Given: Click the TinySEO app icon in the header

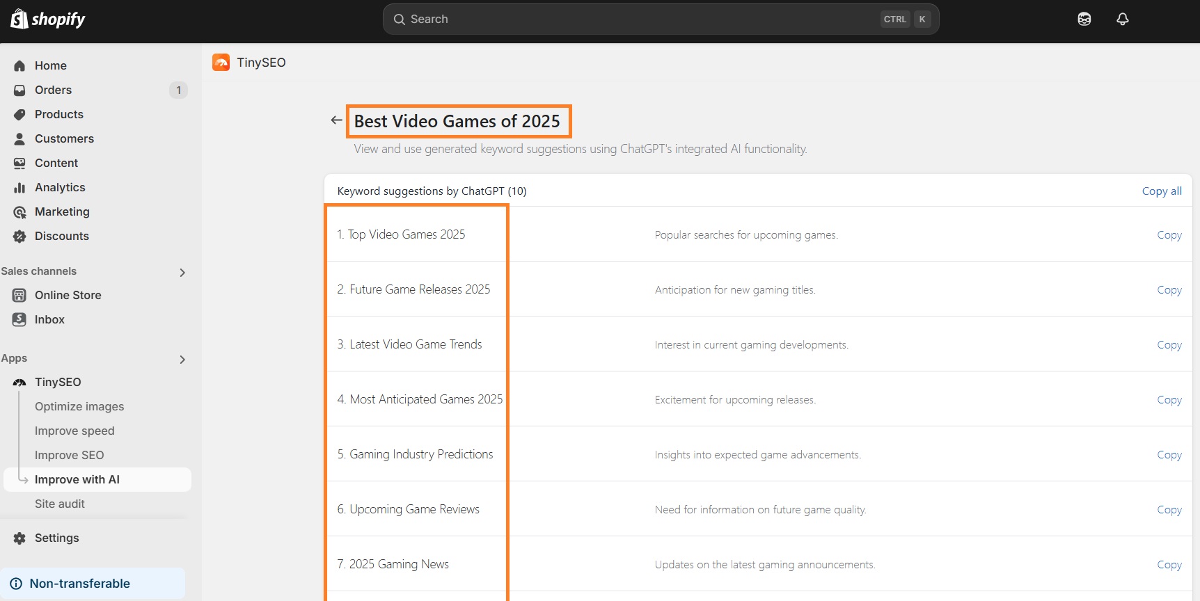Looking at the screenshot, I should (221, 63).
